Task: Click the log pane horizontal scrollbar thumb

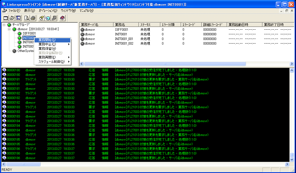Action: click(x=23, y=164)
